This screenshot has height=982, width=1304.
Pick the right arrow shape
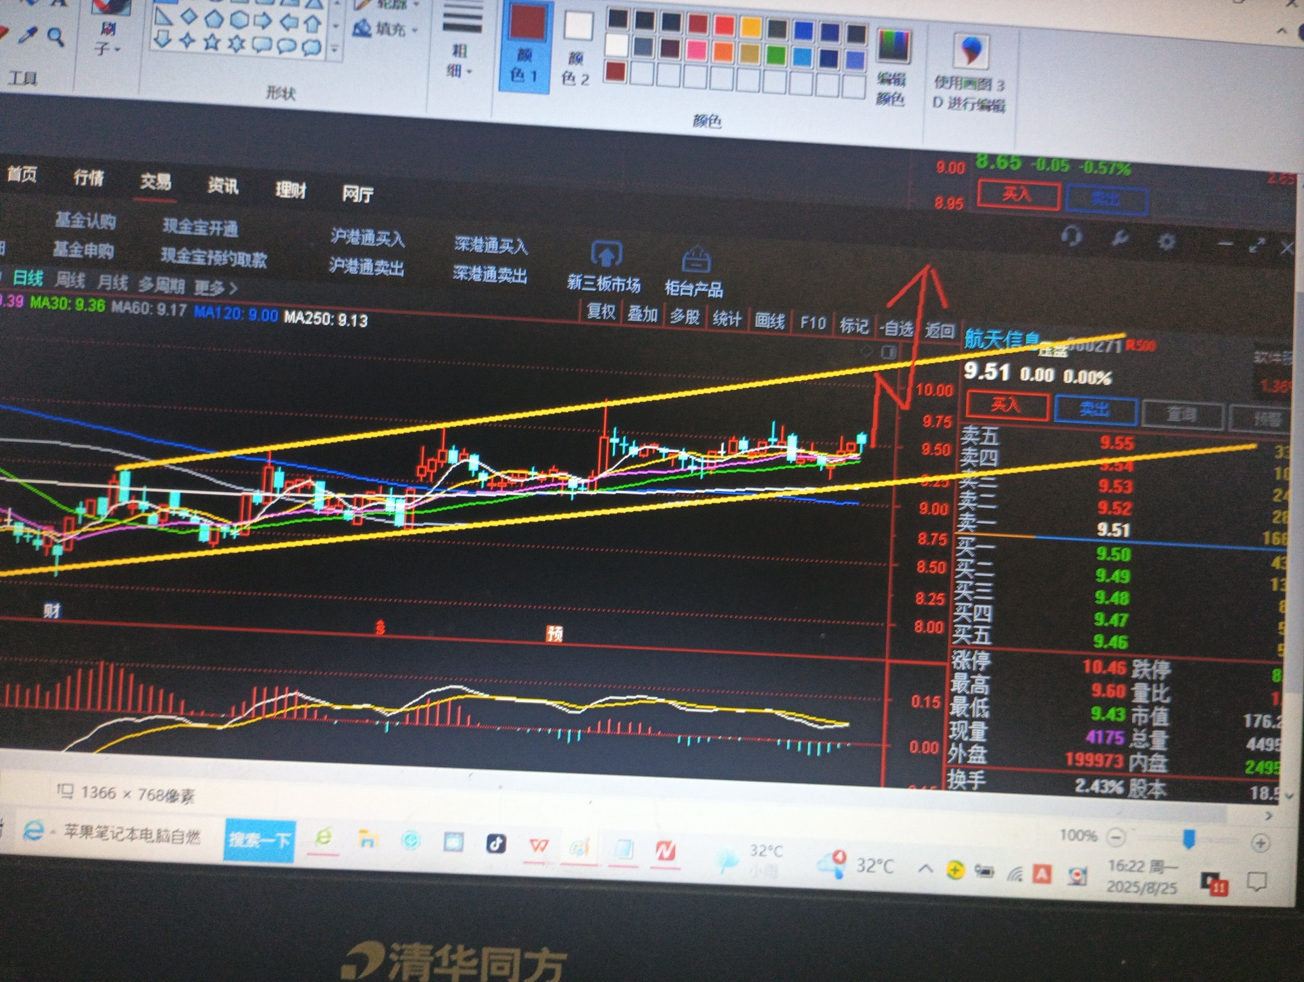(x=263, y=20)
